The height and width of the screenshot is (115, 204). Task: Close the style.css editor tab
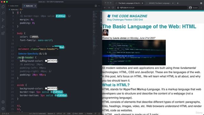click(x=35, y=6)
